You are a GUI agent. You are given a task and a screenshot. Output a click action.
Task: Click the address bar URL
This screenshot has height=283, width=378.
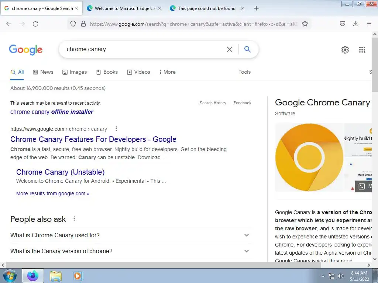194,24
